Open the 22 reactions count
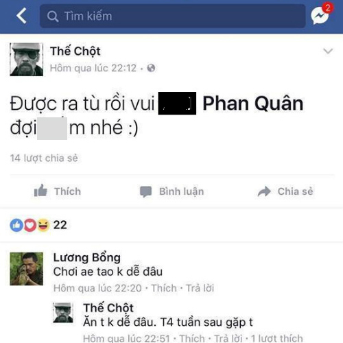This screenshot has height=343, width=343. coord(60,225)
